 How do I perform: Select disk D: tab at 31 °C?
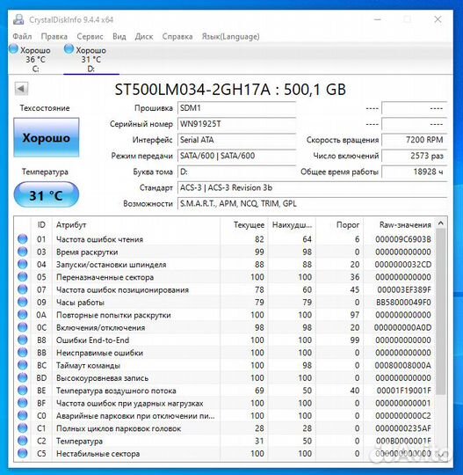point(90,59)
